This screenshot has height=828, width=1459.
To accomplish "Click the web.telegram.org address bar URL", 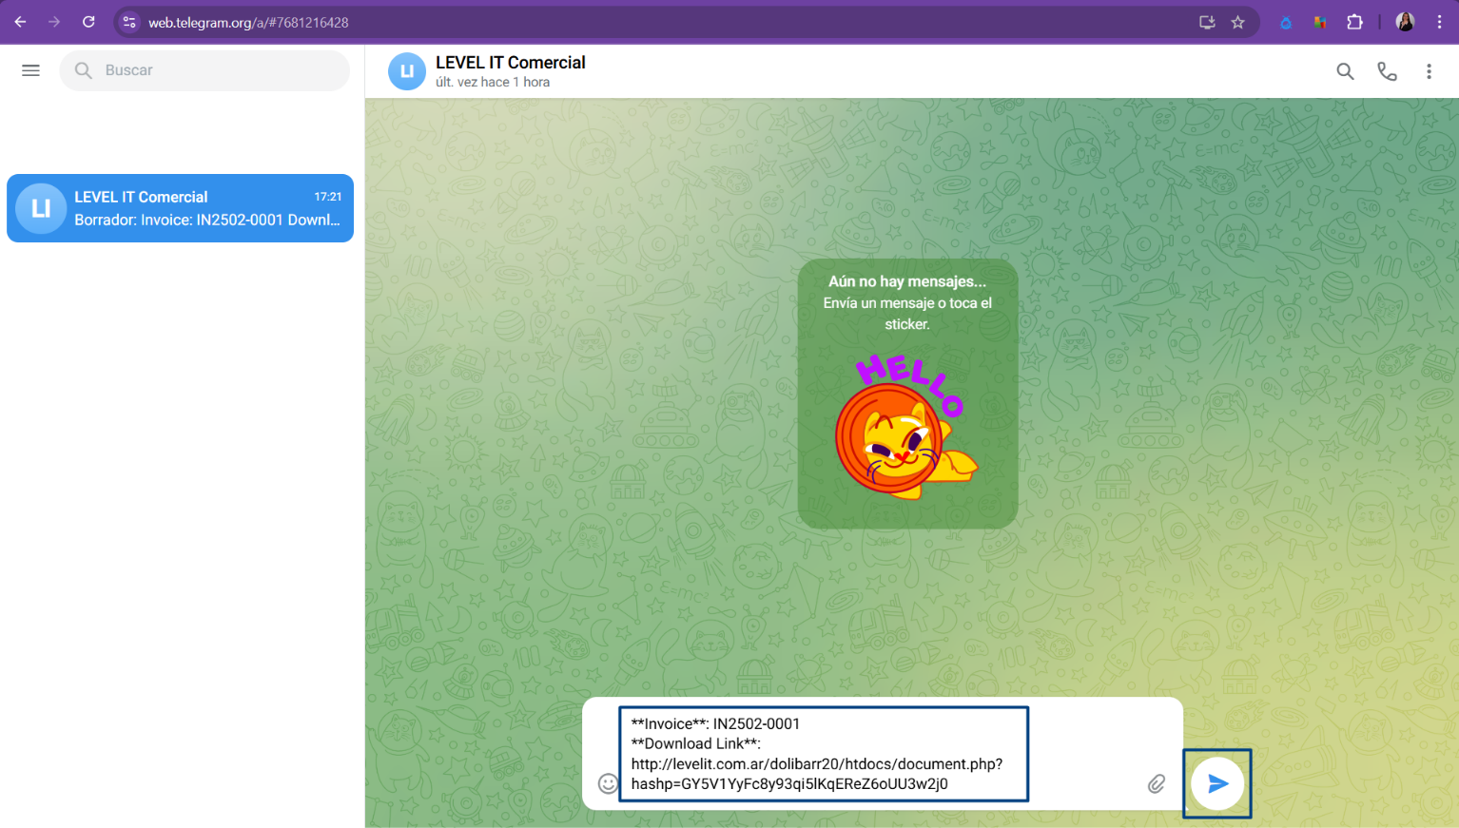I will point(248,23).
